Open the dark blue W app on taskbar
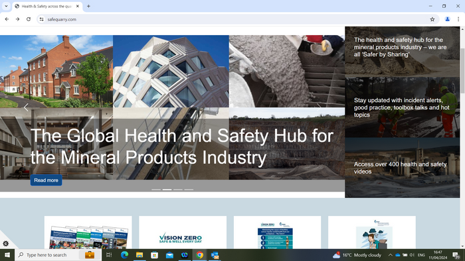Screen dimensions: 465x261 click(185, 255)
